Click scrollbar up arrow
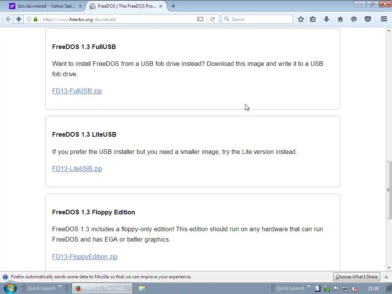The width and height of the screenshot is (392, 294). pyautogui.click(x=389, y=31)
